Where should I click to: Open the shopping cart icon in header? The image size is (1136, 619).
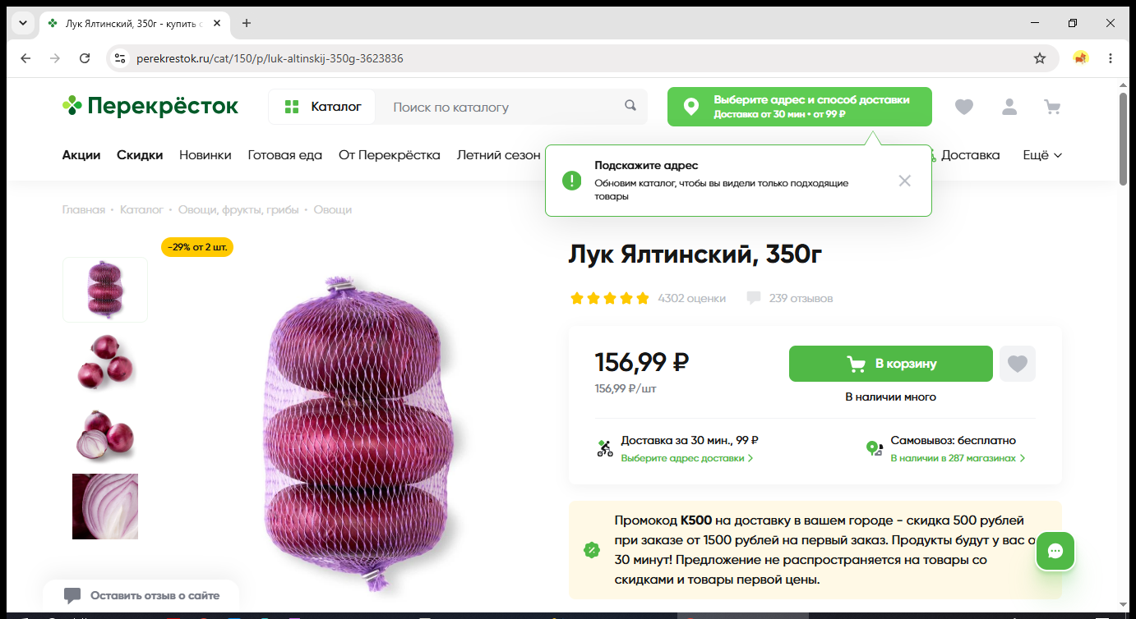(x=1051, y=107)
